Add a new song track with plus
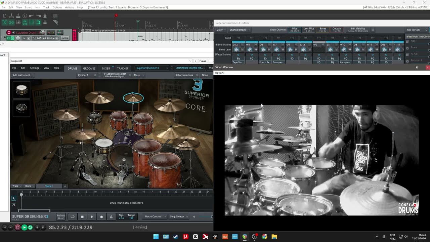430x242 pixels. (x=65, y=186)
